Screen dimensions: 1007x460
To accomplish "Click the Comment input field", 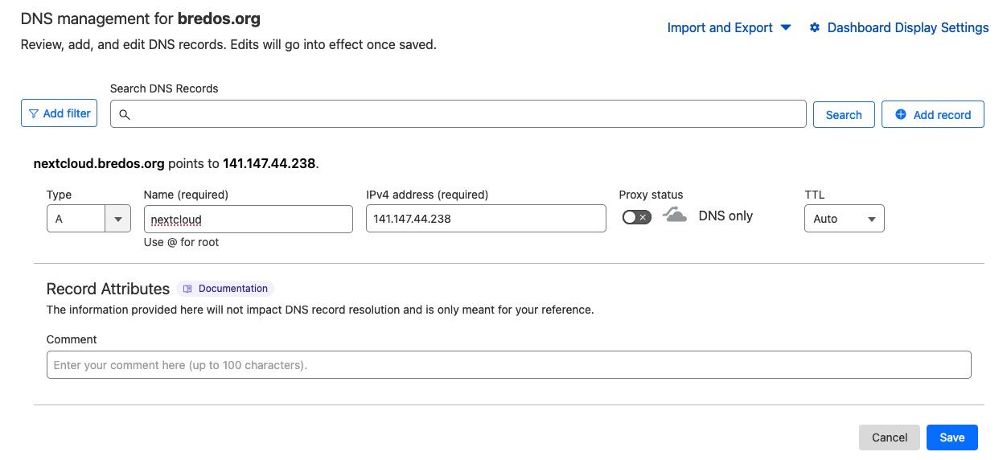I will point(508,365).
